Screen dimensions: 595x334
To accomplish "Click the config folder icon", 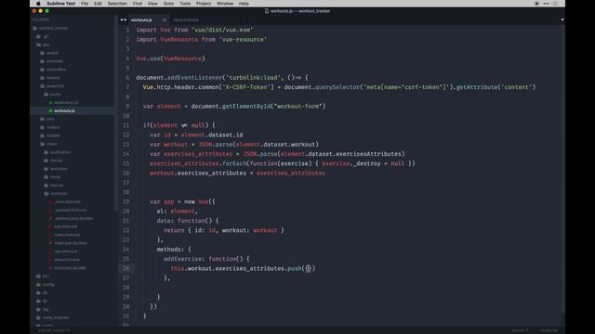I will 38,285.
